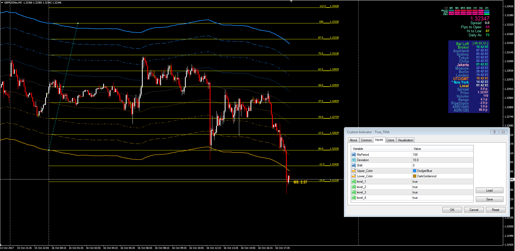The height and width of the screenshot is (251, 515).
Task: Click the large 1.32347 price display
Action: pos(480,18)
